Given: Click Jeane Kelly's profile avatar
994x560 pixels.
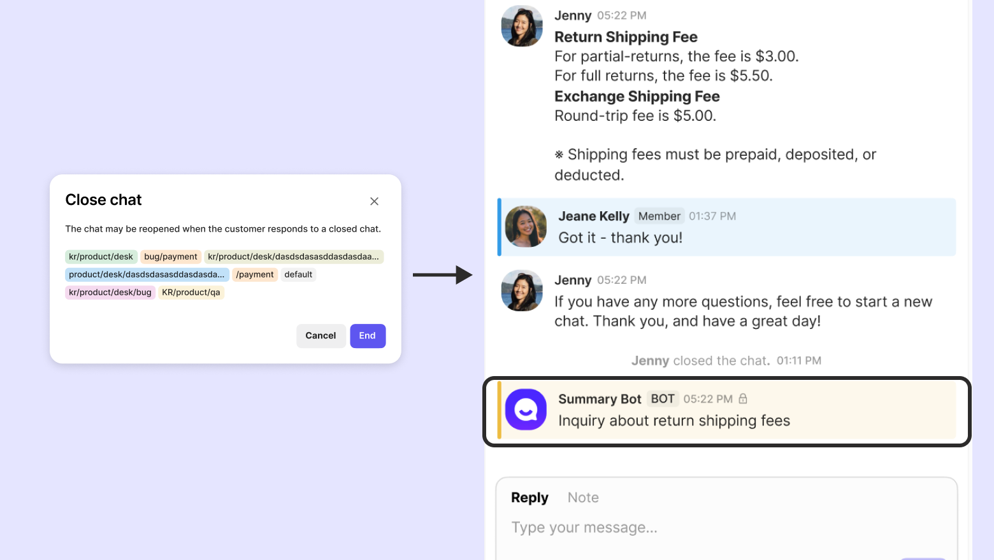Looking at the screenshot, I should click(x=526, y=227).
